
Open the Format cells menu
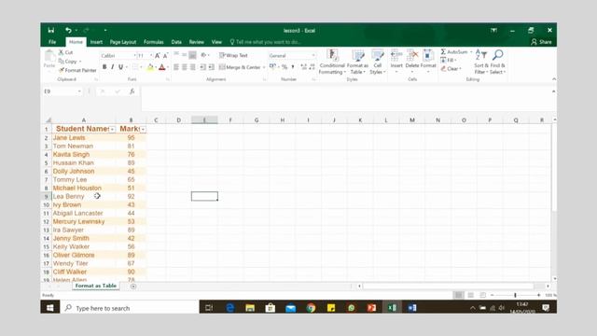428,61
